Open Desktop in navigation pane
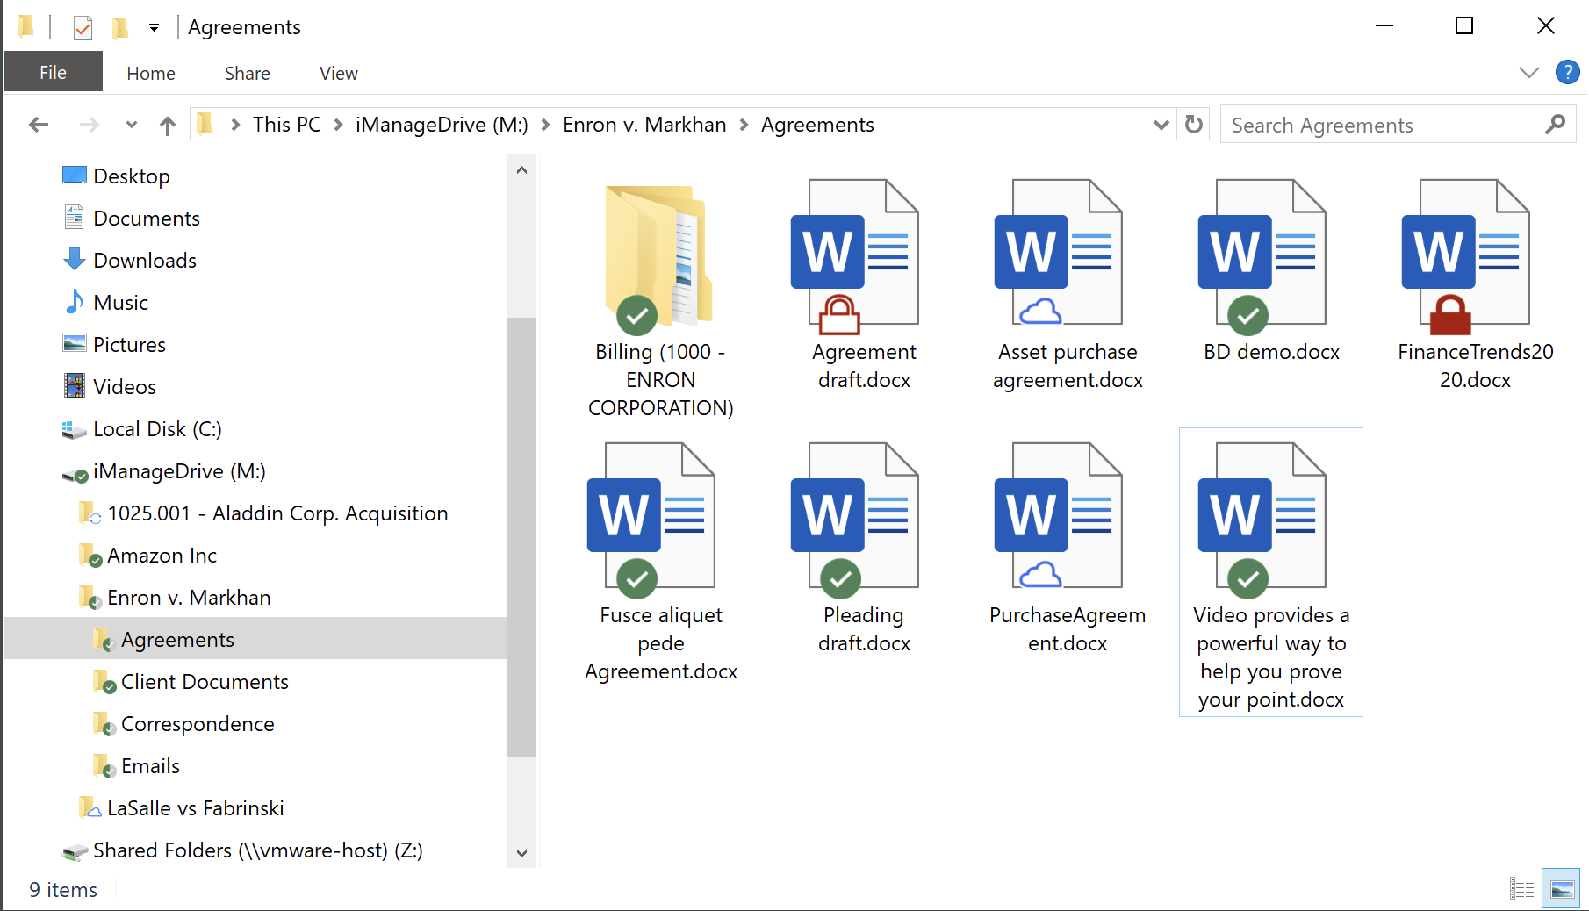Screen dimensions: 1589x911 tap(132, 176)
